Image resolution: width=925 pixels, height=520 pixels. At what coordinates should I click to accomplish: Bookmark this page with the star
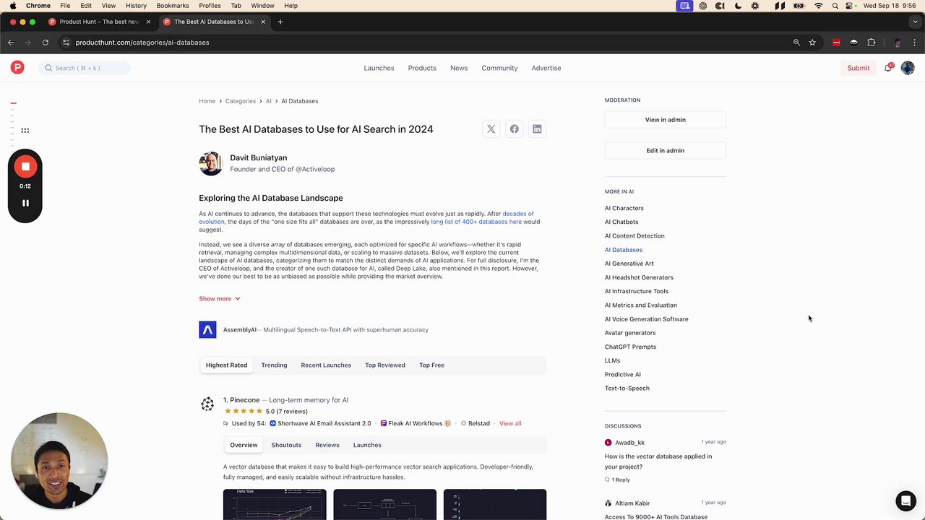click(812, 43)
